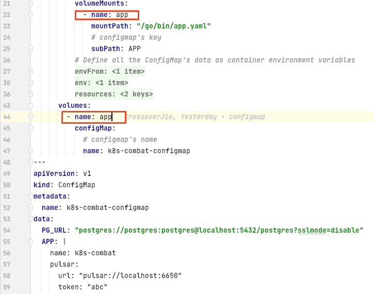Click the token value "abc"
The height and width of the screenshot is (294, 374).
pyautogui.click(x=97, y=287)
